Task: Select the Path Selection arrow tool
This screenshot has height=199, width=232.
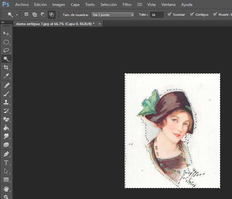Action: pos(6,171)
